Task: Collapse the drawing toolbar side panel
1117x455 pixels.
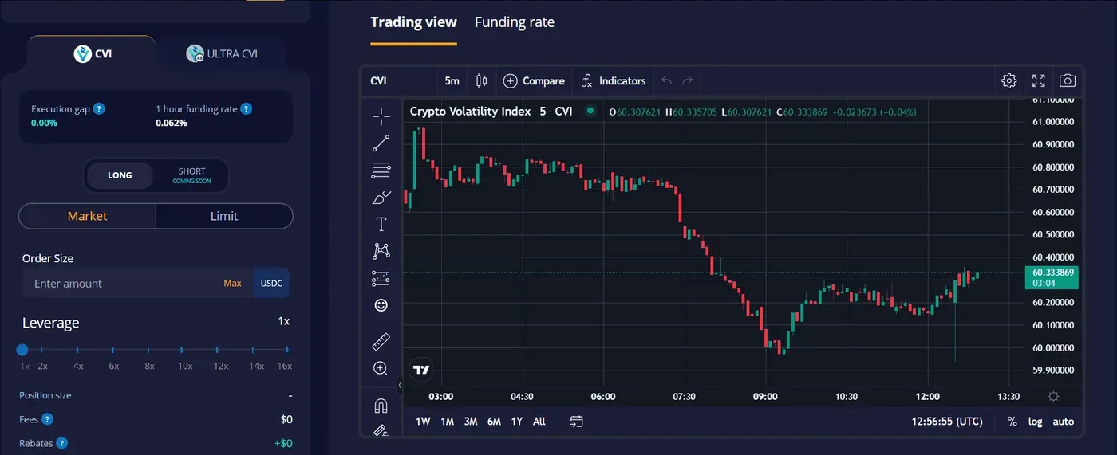Action: click(401, 385)
